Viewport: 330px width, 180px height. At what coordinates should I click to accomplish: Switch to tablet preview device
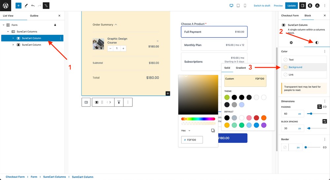coord(238,6)
